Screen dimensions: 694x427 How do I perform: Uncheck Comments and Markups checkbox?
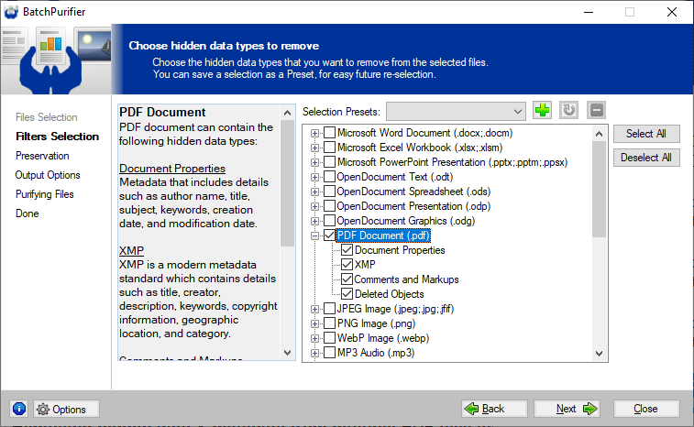(x=347, y=279)
